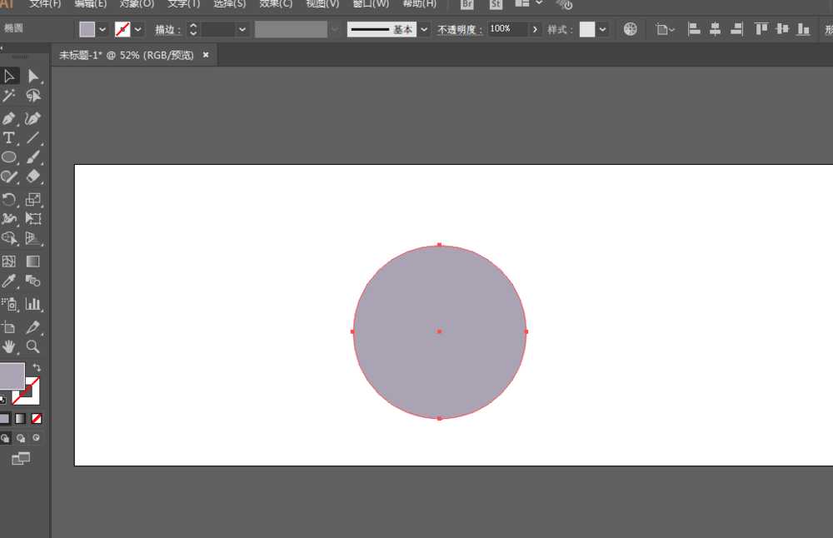
Task: Select the Line Segment tool
Action: (33, 138)
